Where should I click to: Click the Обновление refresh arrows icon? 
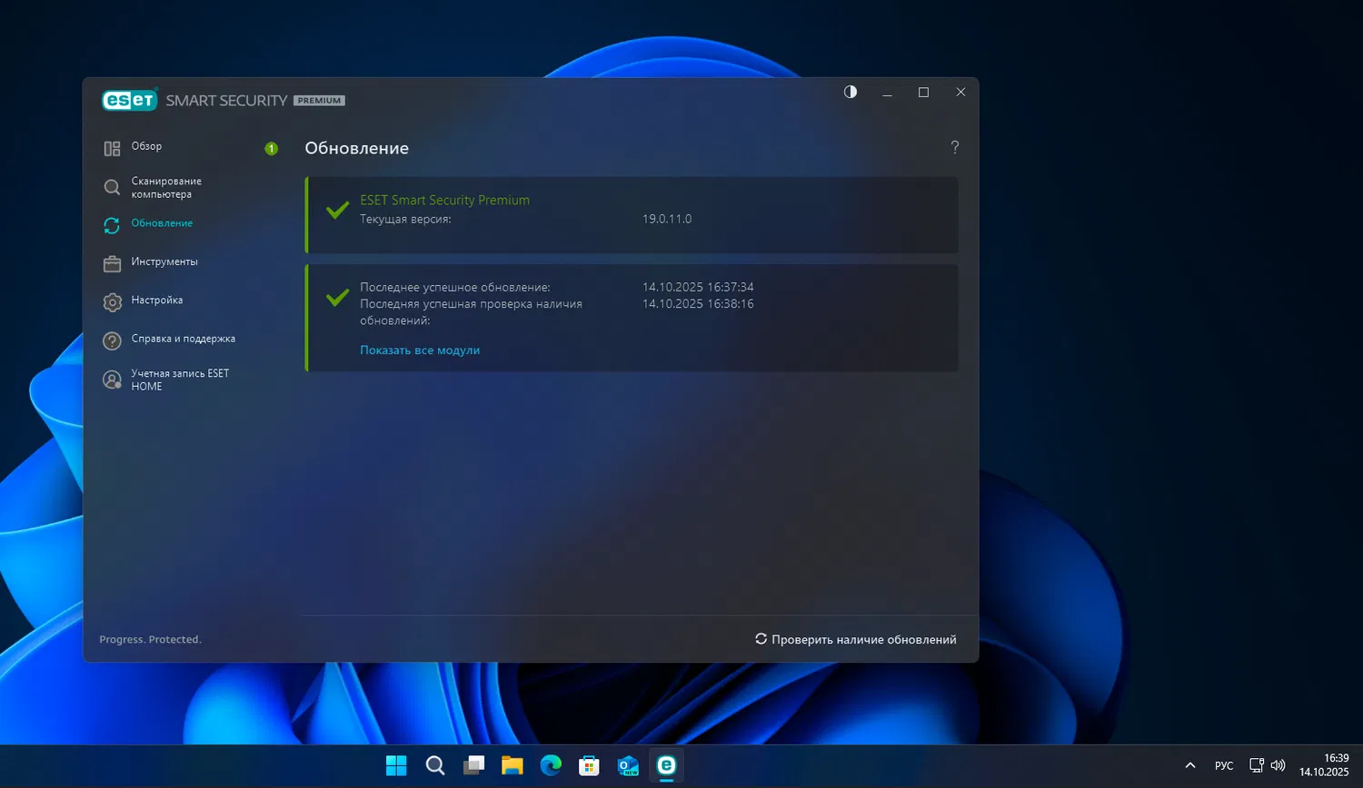click(112, 225)
